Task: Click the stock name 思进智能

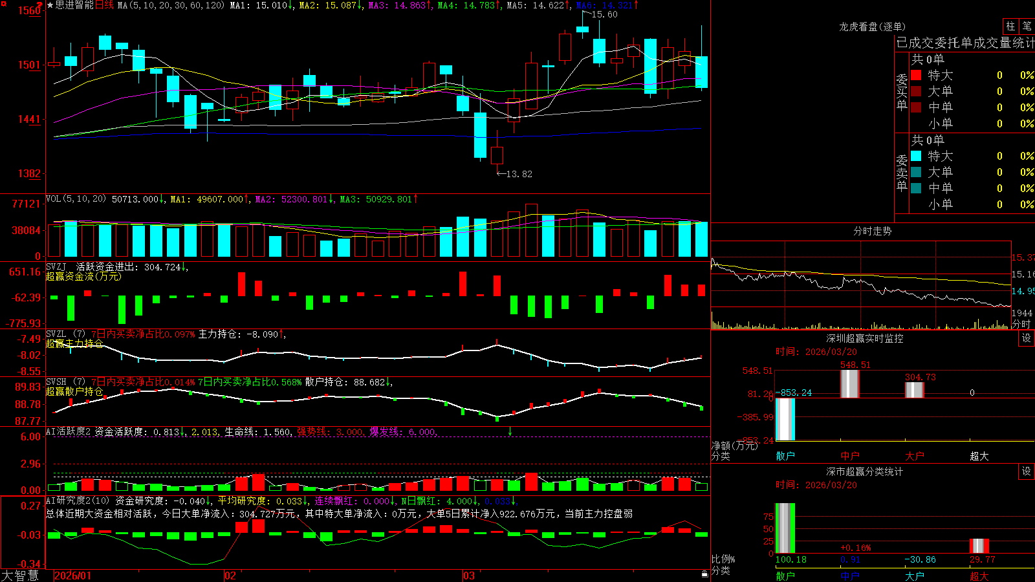Action: (x=74, y=5)
